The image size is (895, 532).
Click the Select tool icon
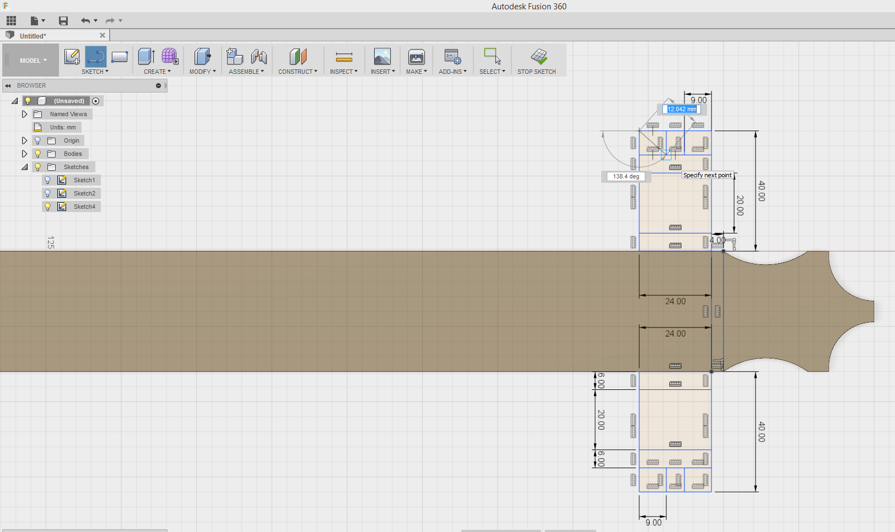pos(492,56)
